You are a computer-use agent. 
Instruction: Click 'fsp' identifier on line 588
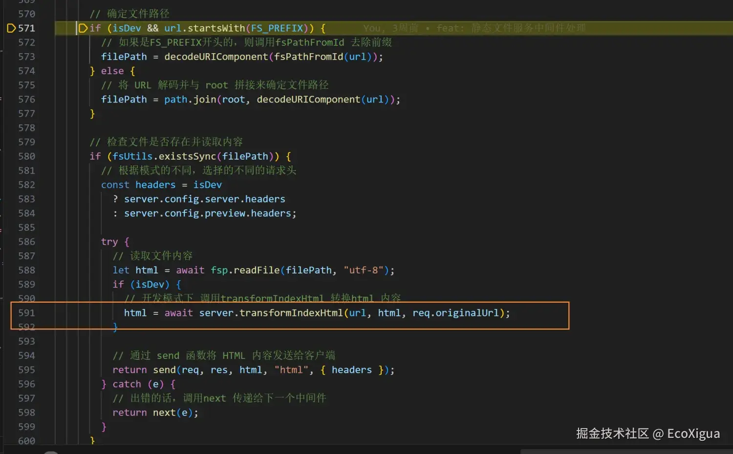(x=219, y=270)
